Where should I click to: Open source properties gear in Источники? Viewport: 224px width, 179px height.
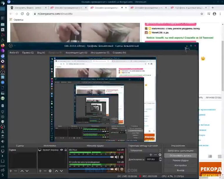(50, 171)
